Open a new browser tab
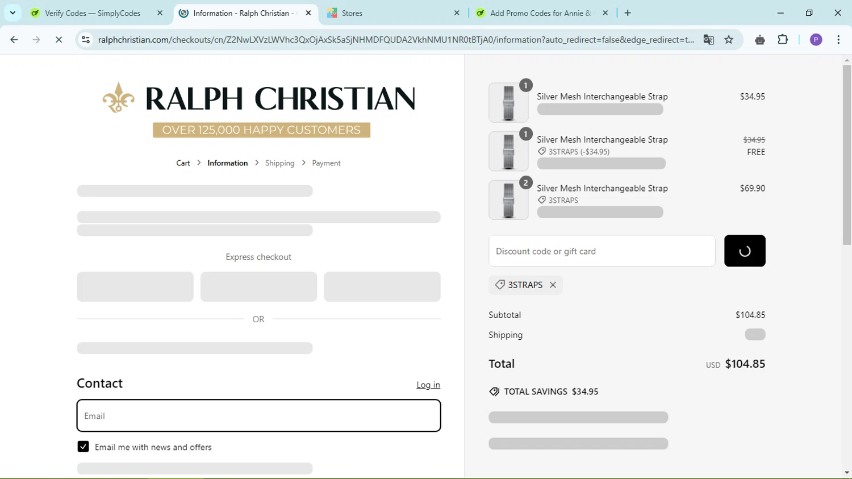852x479 pixels. [x=628, y=13]
